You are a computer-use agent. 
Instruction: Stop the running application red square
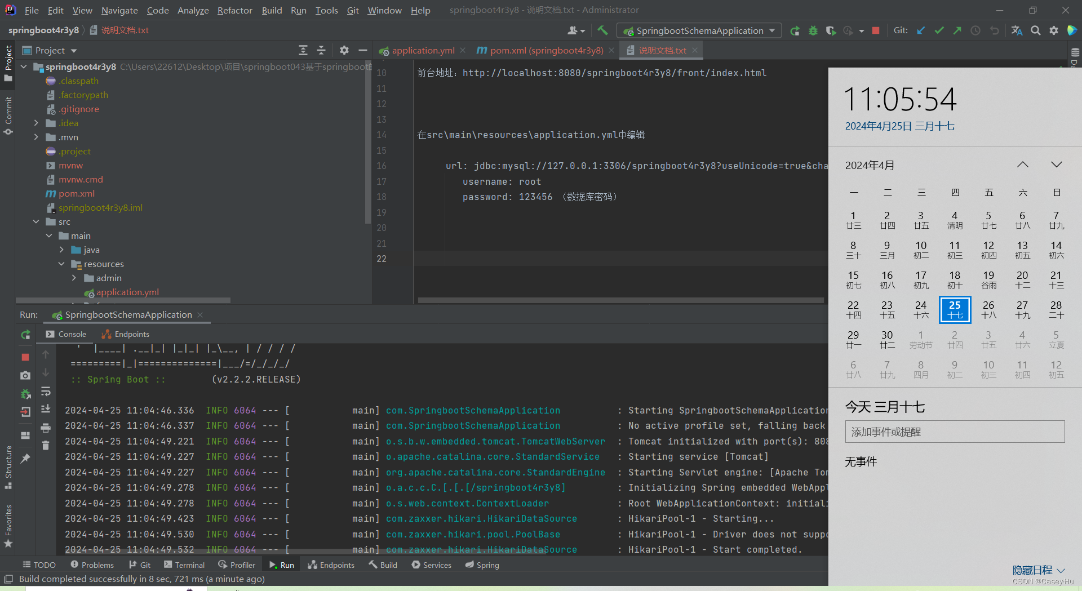pos(876,30)
